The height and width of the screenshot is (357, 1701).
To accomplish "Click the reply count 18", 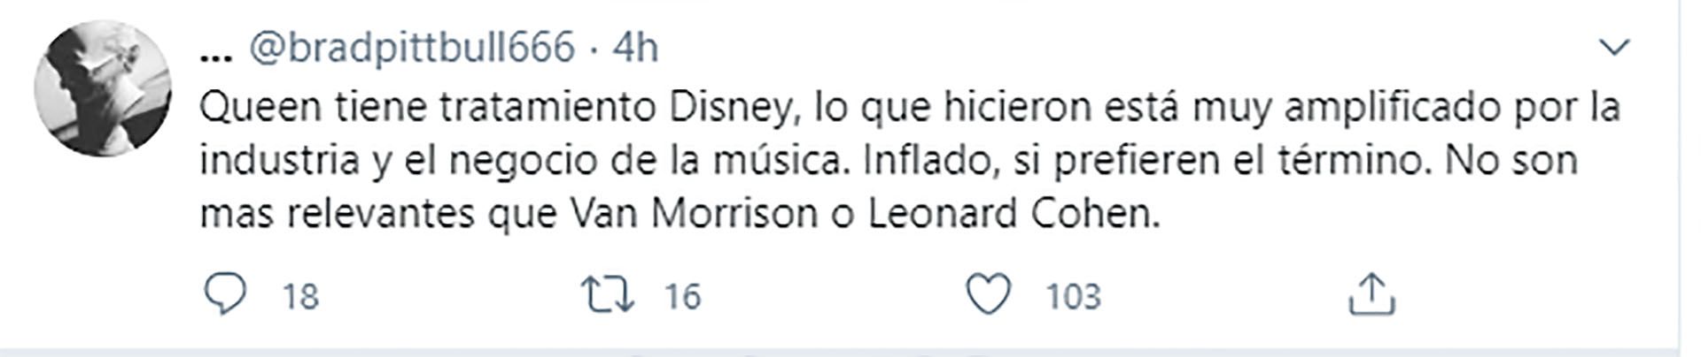I will (x=300, y=297).
